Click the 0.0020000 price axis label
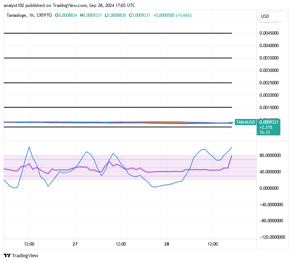This screenshot has width=292, height=262. (x=269, y=95)
